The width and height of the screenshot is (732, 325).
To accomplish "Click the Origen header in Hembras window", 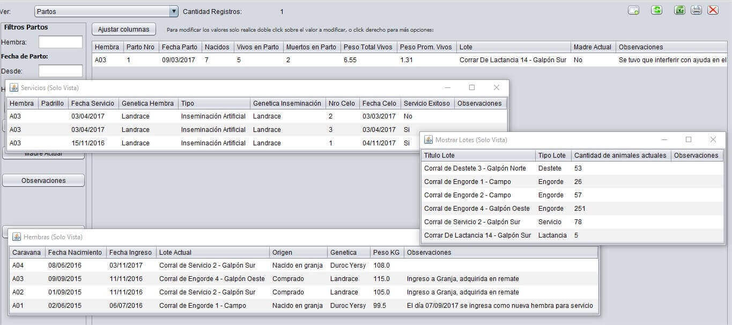I will pos(298,253).
